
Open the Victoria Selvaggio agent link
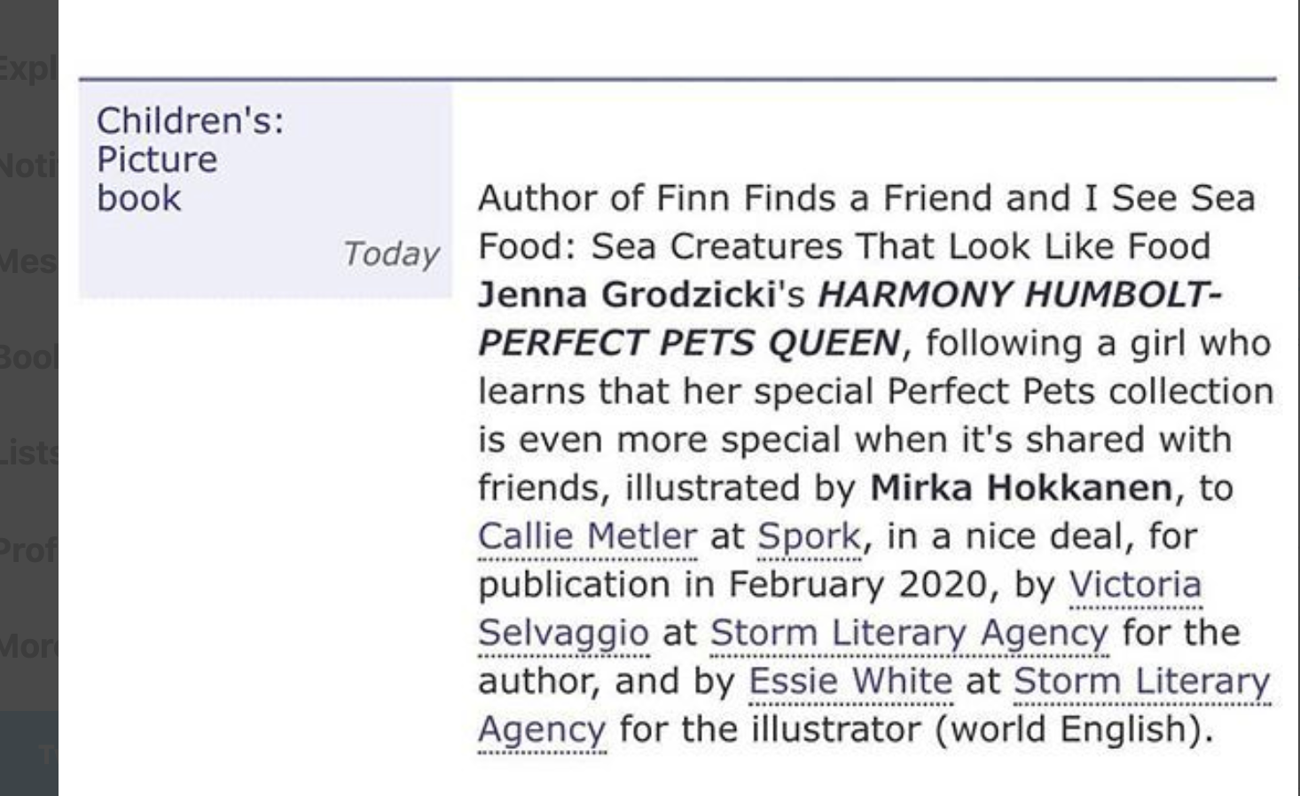pos(1135,585)
